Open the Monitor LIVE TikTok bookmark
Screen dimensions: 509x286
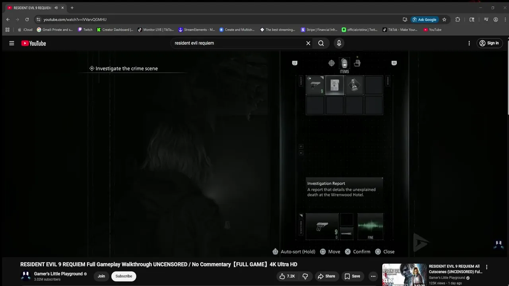click(x=156, y=29)
